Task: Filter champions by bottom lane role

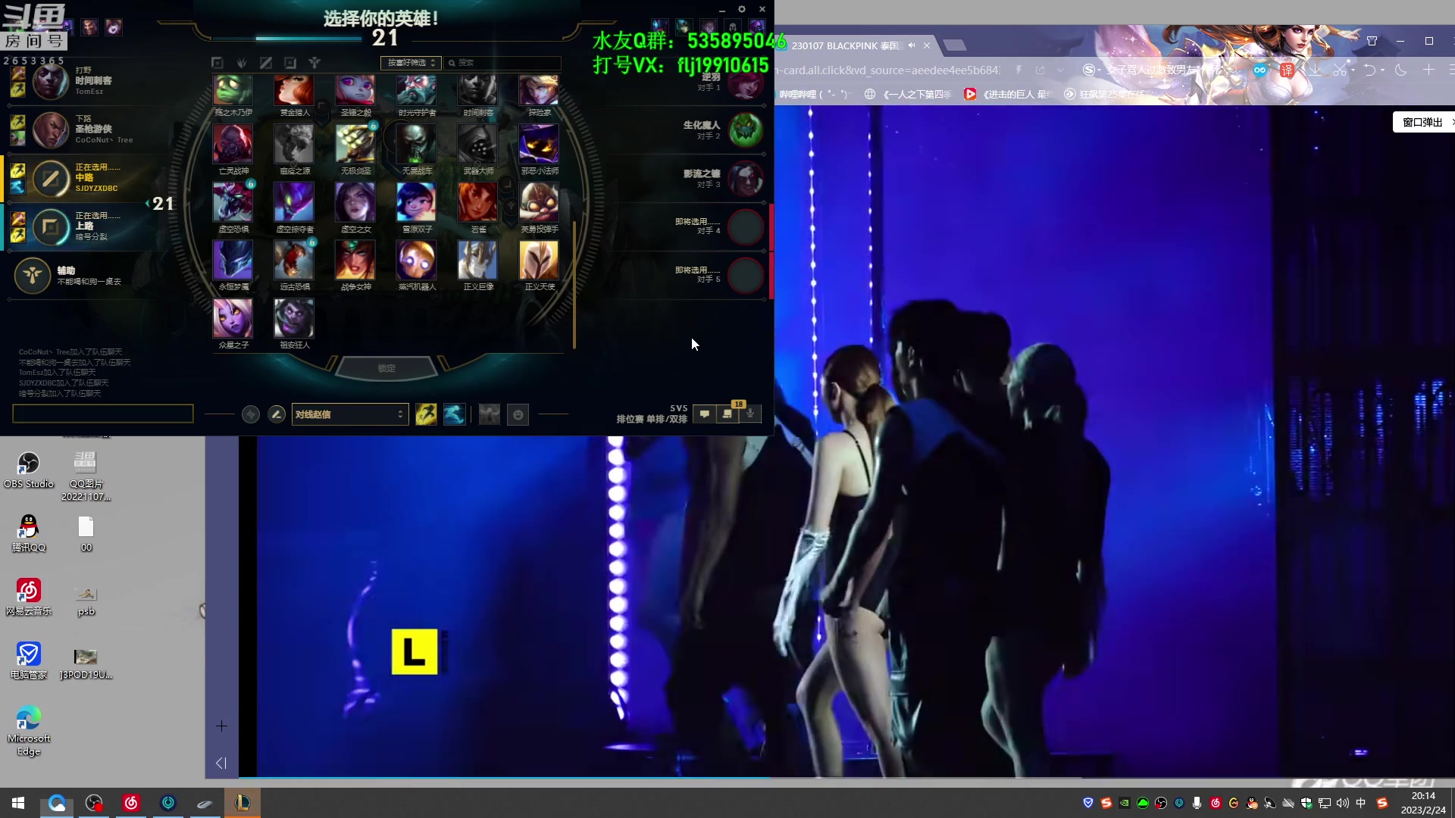Action: [290, 63]
